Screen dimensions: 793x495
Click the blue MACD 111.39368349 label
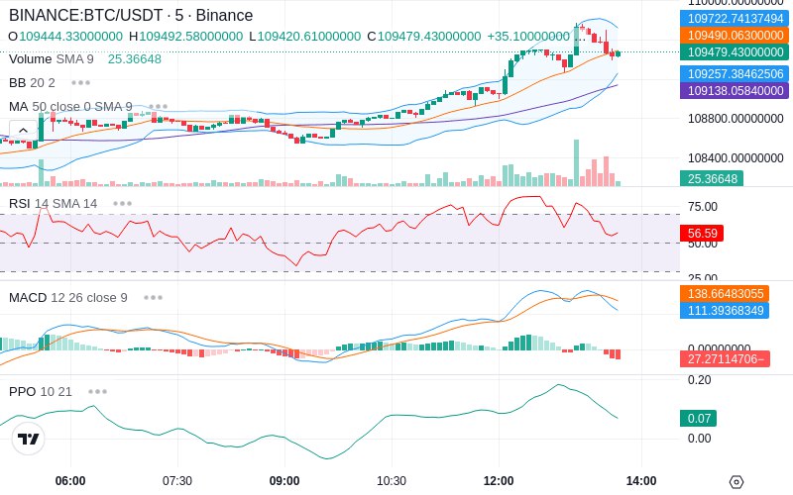[x=725, y=310]
